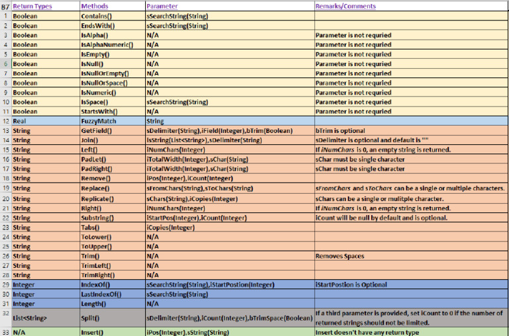Screen dimensions: 509x336
Task: Select the Parameter column header
Action: click(x=162, y=6)
